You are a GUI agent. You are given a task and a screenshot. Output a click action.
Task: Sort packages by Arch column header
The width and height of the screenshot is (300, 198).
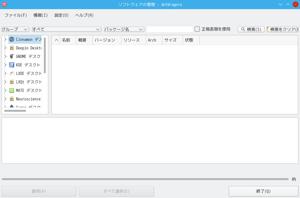pos(154,40)
